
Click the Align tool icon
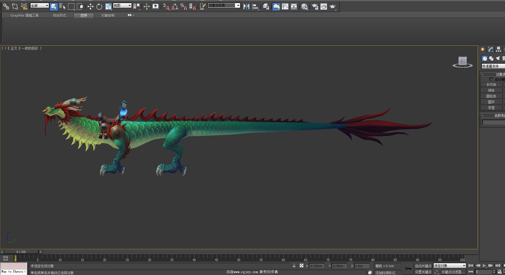[x=255, y=6]
